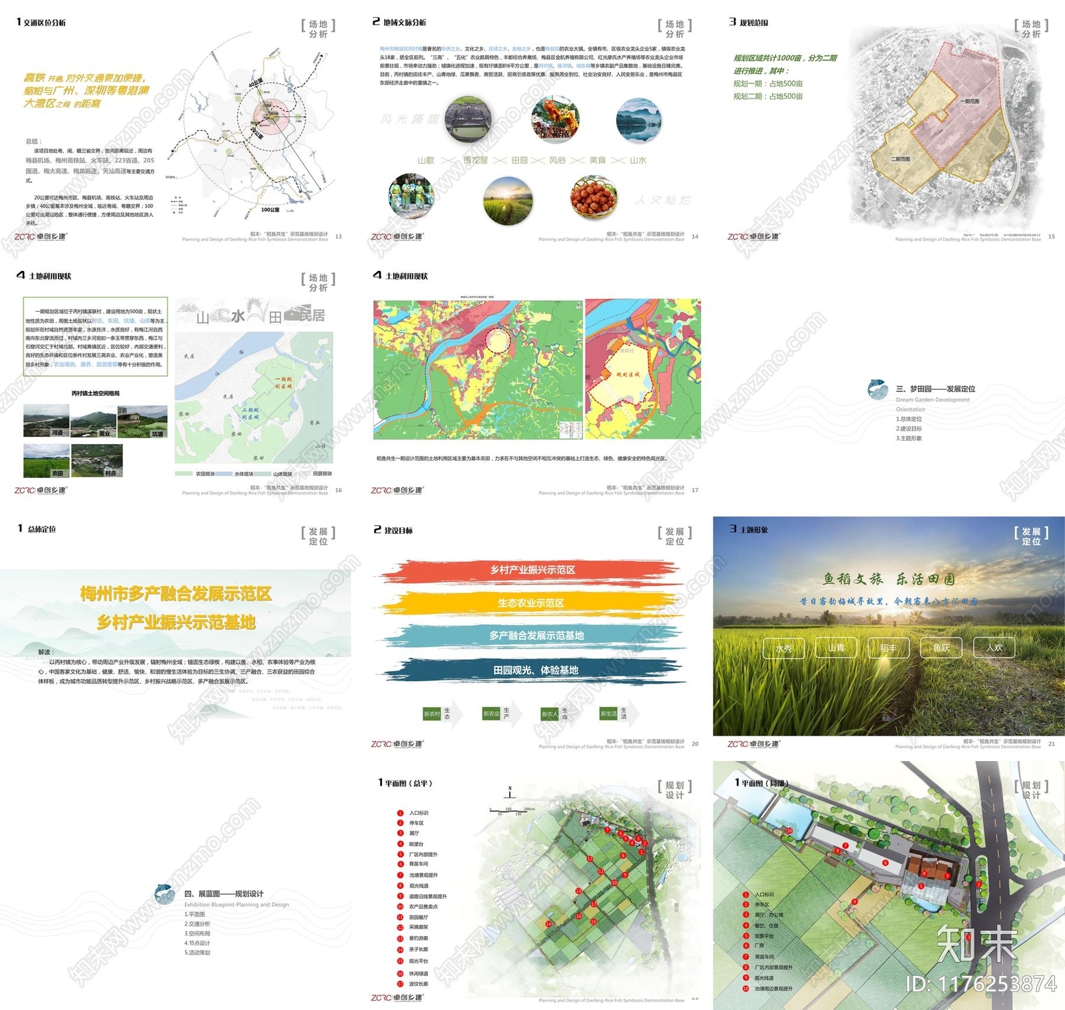Click 4.节点设计 in the 规划设计 list

[x=197, y=943]
